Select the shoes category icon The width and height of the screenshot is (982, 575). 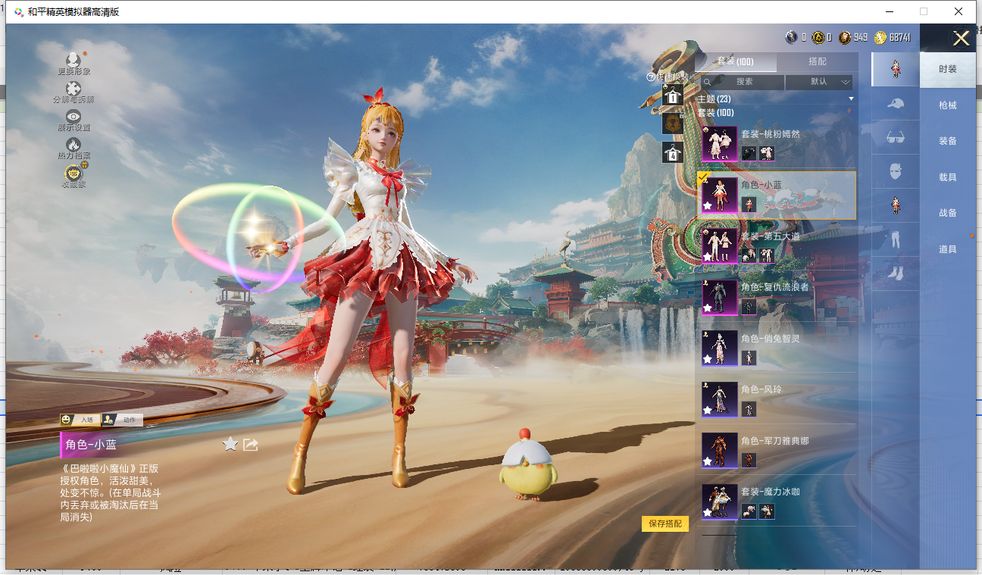coord(895,273)
